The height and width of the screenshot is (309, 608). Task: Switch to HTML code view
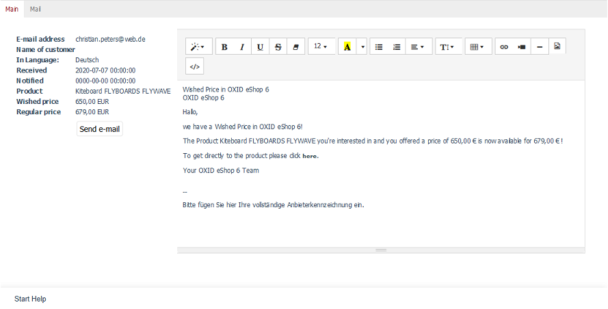tap(194, 66)
